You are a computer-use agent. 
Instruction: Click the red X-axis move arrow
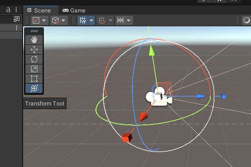(x=143, y=117)
